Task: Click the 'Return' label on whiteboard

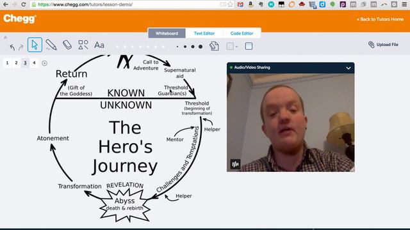Action: 71,74
